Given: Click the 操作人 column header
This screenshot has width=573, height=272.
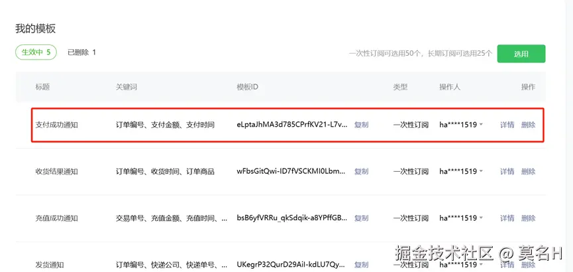Looking at the screenshot, I should click(450, 87).
